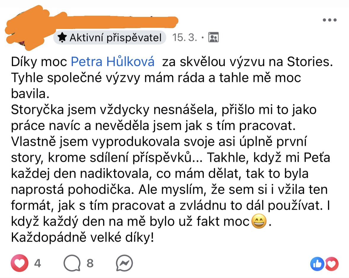
Task: Click the blue thumbs-up reaction icon
Action: coord(317,264)
